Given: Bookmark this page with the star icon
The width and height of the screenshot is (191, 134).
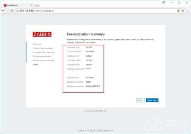Looking at the screenshot, I should coord(183,11).
